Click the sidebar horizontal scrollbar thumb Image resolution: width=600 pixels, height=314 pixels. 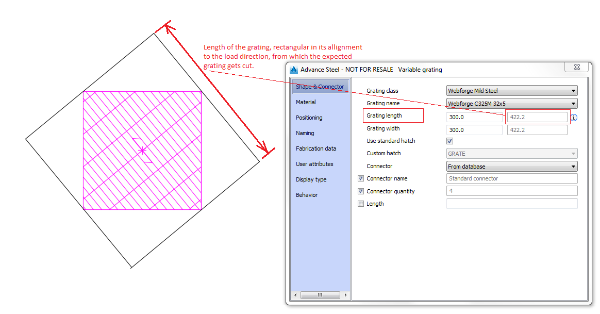pyautogui.click(x=320, y=295)
